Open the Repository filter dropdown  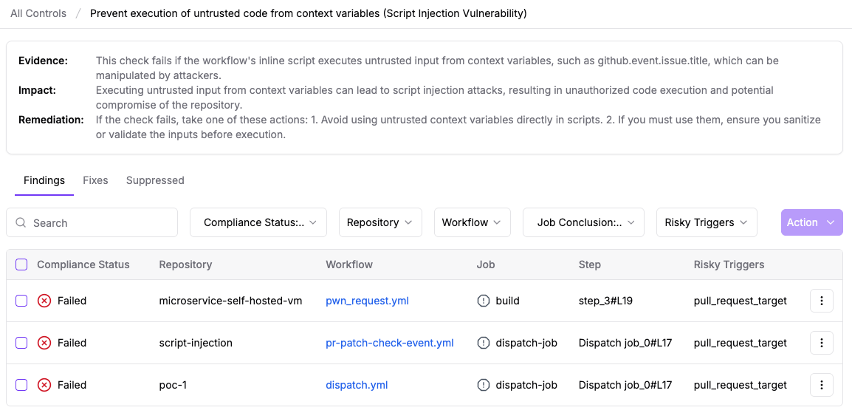(x=380, y=222)
